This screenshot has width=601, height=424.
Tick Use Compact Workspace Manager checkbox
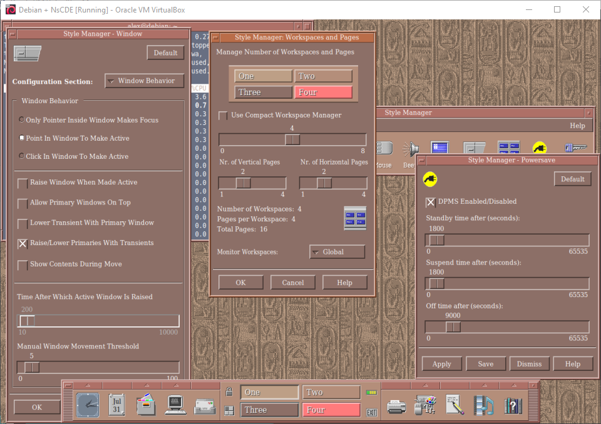click(223, 116)
